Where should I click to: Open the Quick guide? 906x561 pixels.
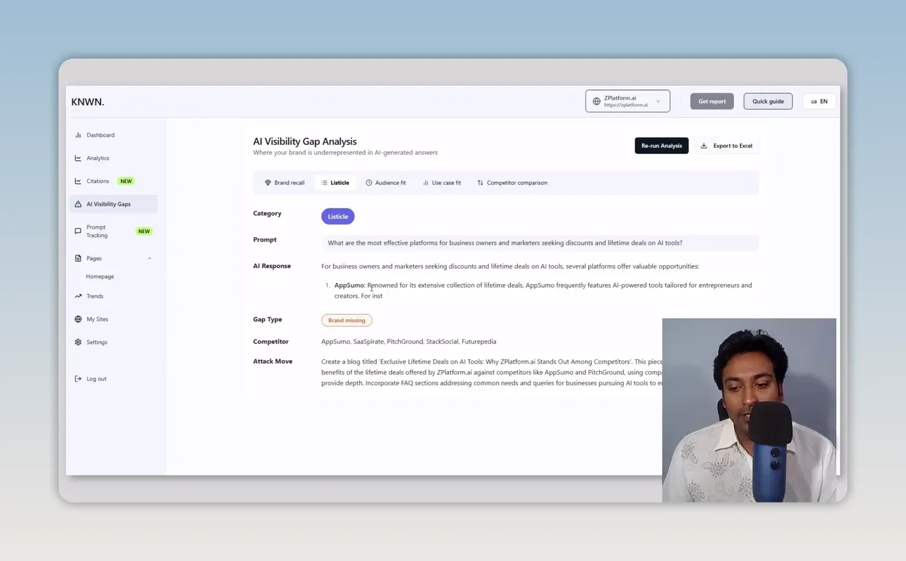pyautogui.click(x=768, y=101)
